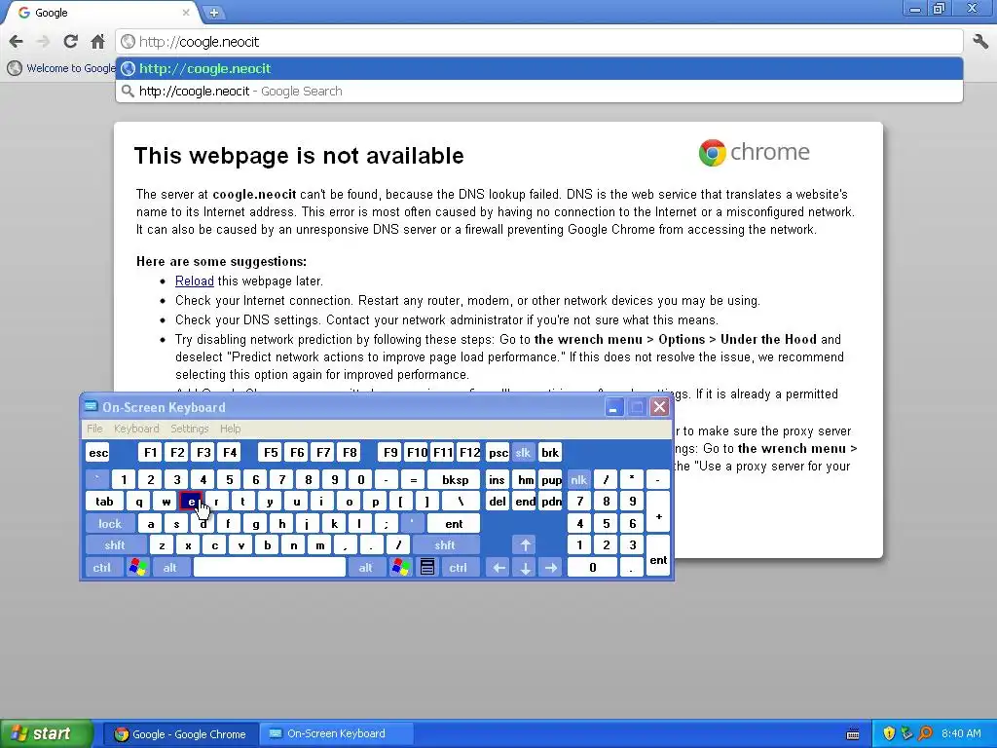The height and width of the screenshot is (748, 997).
Task: Toggle the left alt key
Action: tap(169, 568)
